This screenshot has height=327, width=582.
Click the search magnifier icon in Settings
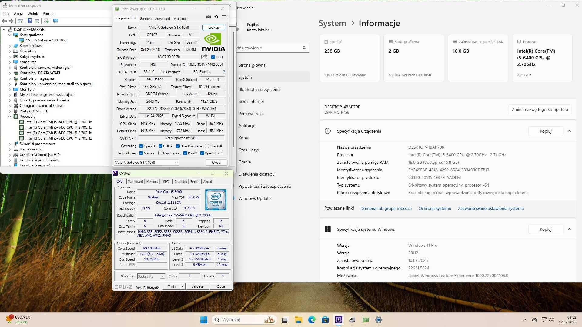[x=304, y=48]
